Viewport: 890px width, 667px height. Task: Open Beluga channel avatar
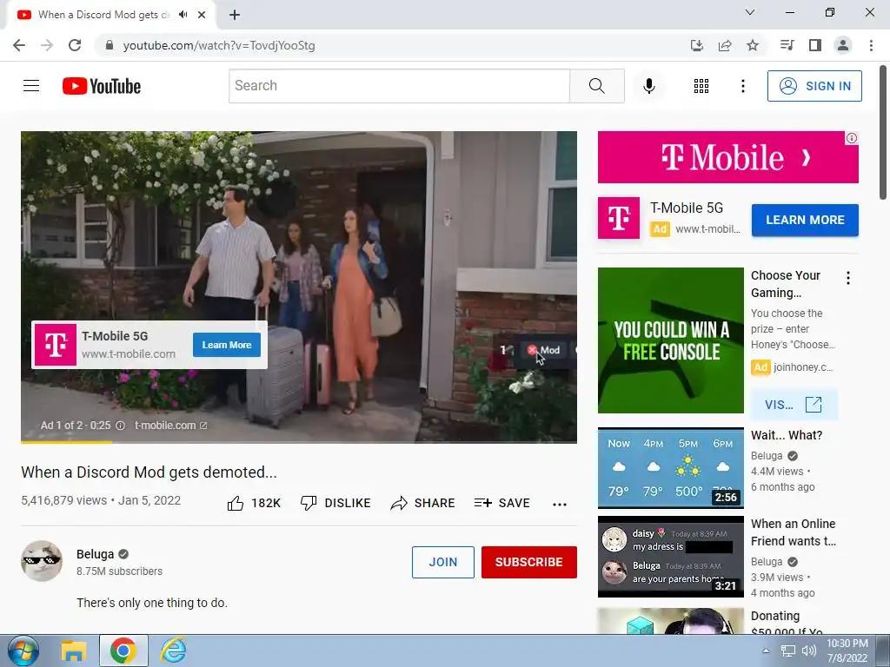pos(42,561)
